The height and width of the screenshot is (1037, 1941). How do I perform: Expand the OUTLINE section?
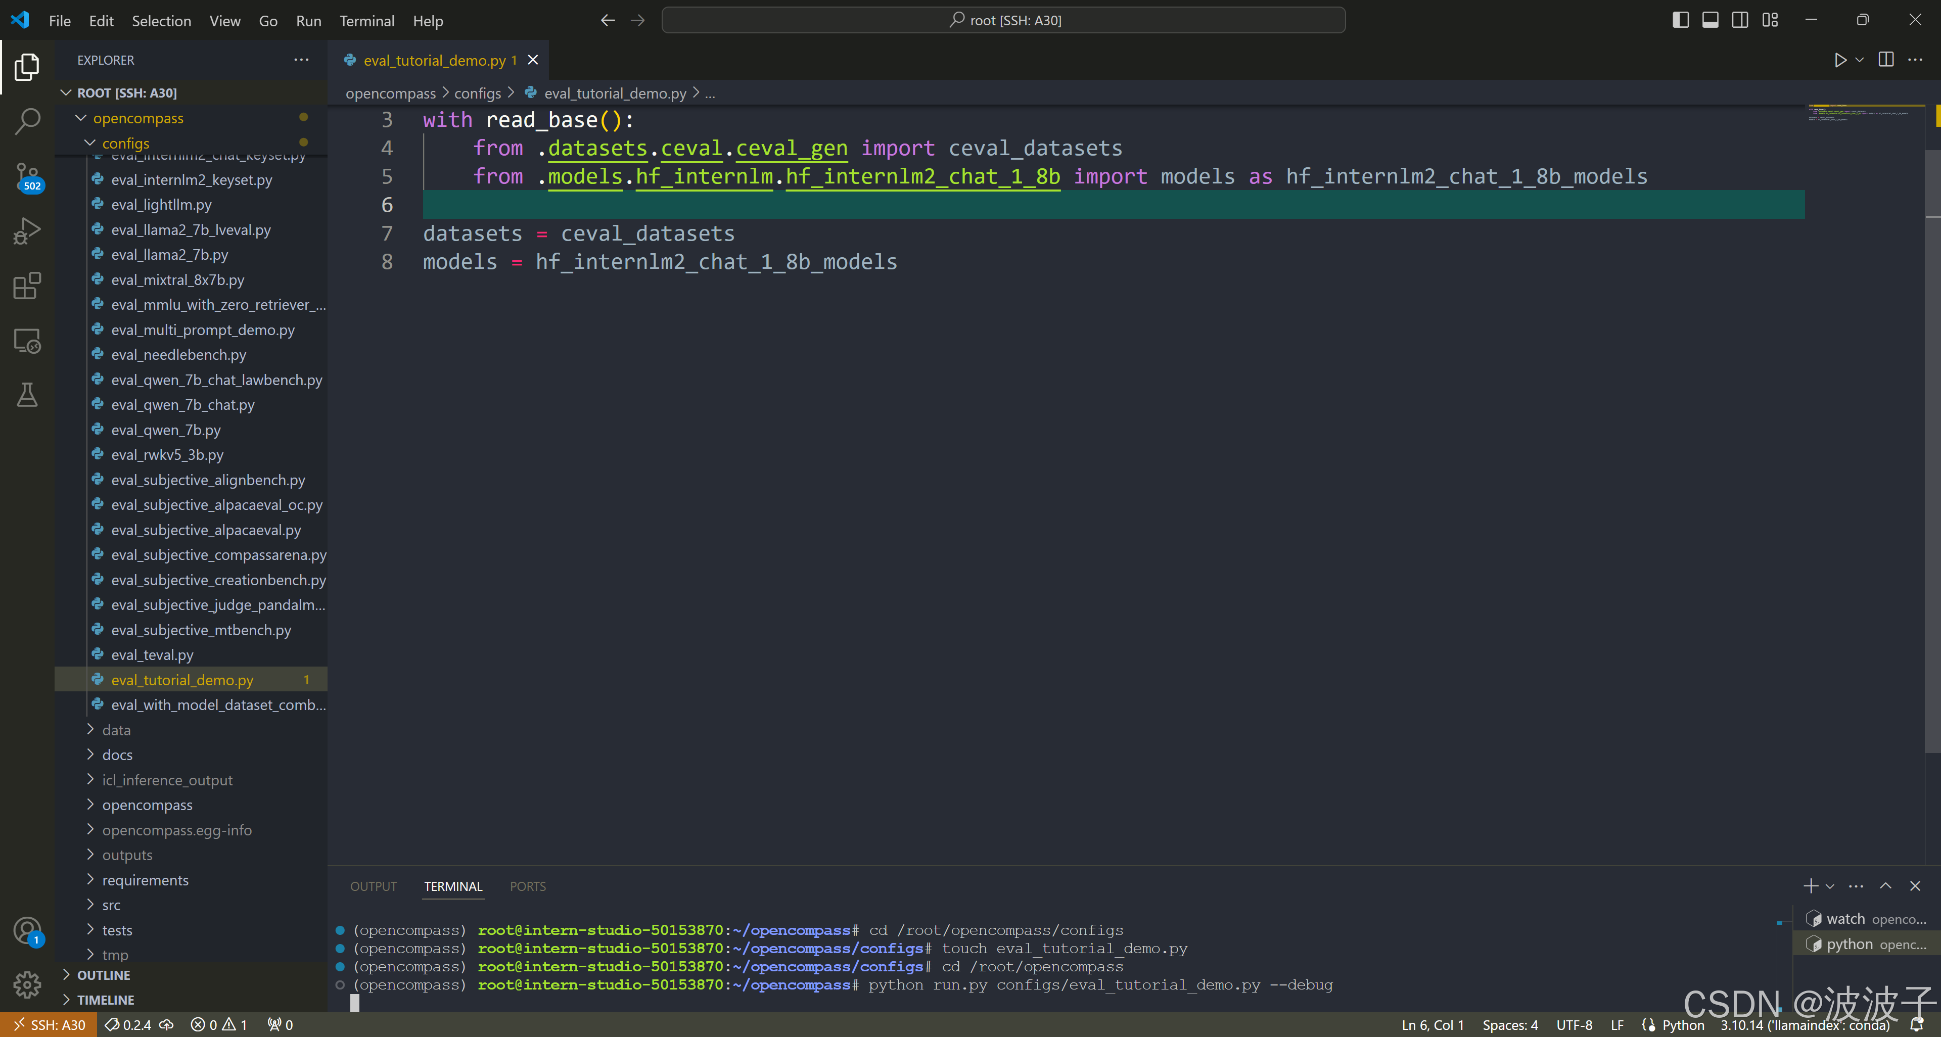104,975
